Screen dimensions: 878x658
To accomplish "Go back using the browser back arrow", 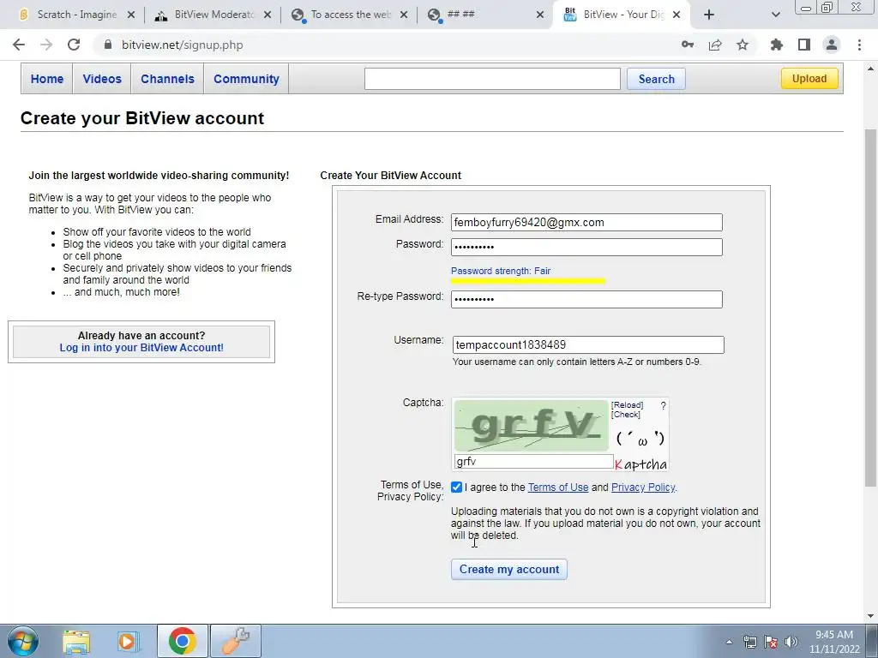I will pos(19,45).
